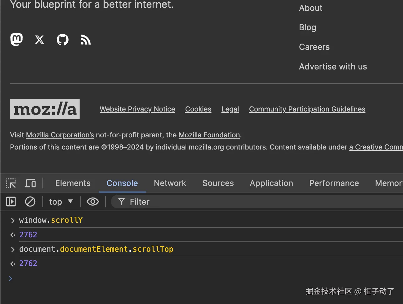403x304 pixels.
Task: Expand the document.documentElement.scrollTop entry chevron
Action: [12, 249]
